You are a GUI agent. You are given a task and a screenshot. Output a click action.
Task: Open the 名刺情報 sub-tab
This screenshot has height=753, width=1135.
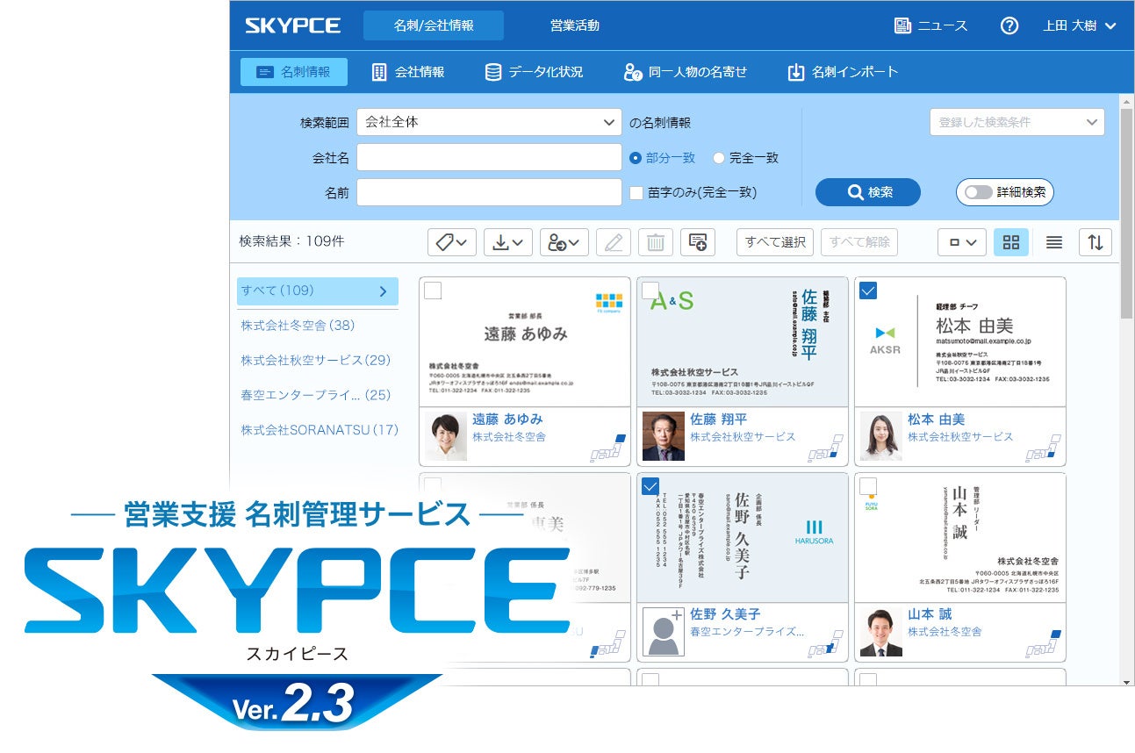click(294, 72)
